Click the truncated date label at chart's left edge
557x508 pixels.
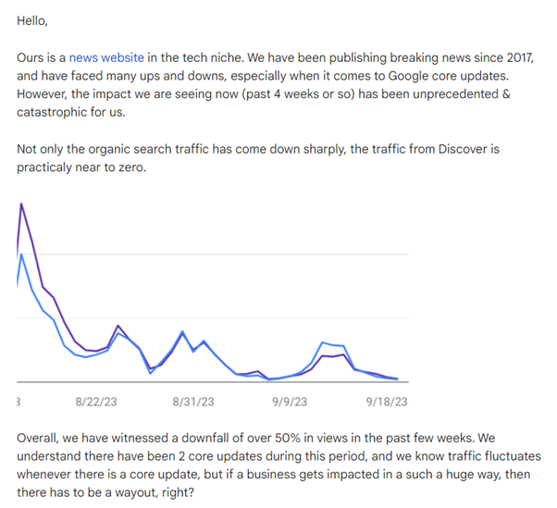(x=19, y=402)
